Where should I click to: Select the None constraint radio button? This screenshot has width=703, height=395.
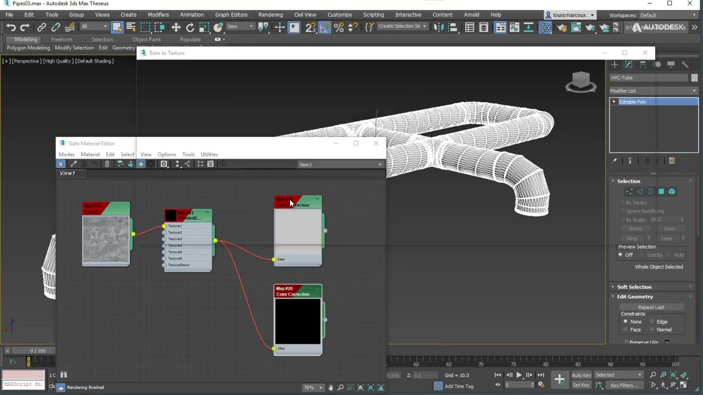pyautogui.click(x=626, y=321)
